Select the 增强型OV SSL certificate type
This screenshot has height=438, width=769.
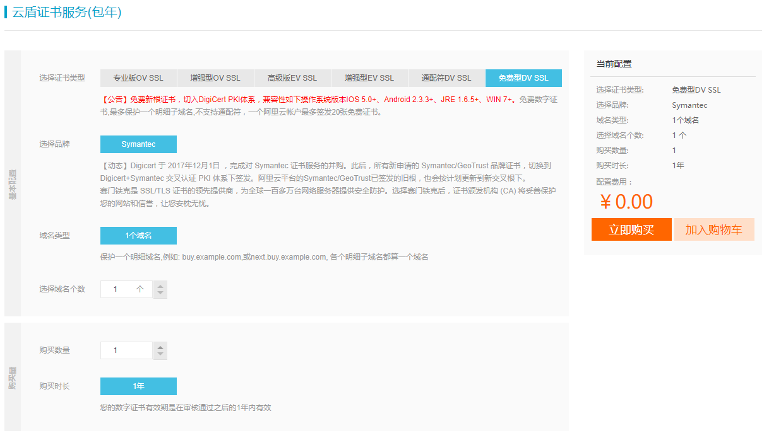[215, 78]
